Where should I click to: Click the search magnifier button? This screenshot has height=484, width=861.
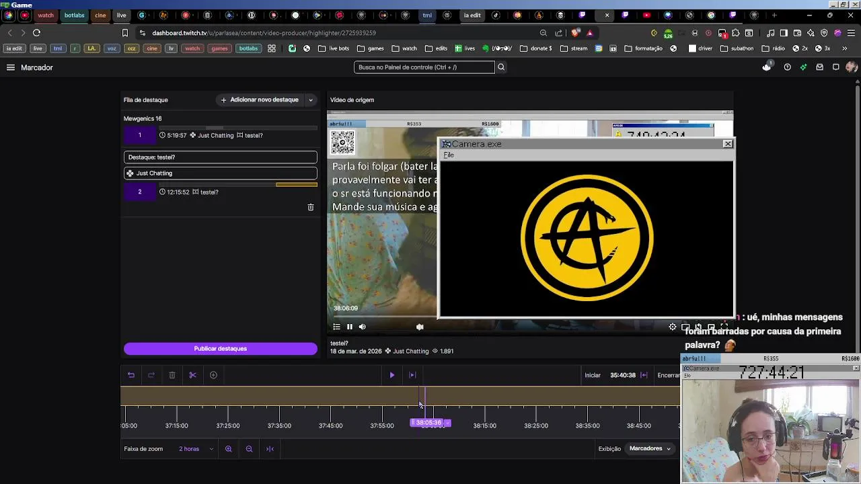[x=501, y=67]
